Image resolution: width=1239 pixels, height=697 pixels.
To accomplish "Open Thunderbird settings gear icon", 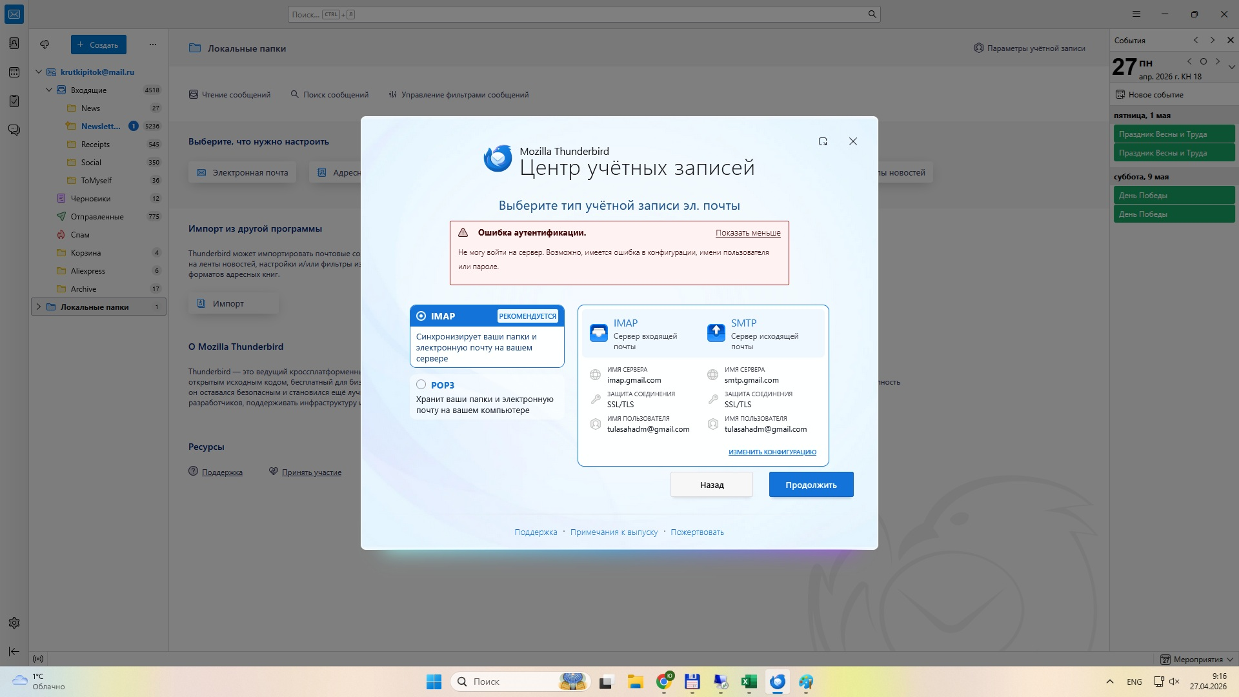I will (14, 623).
